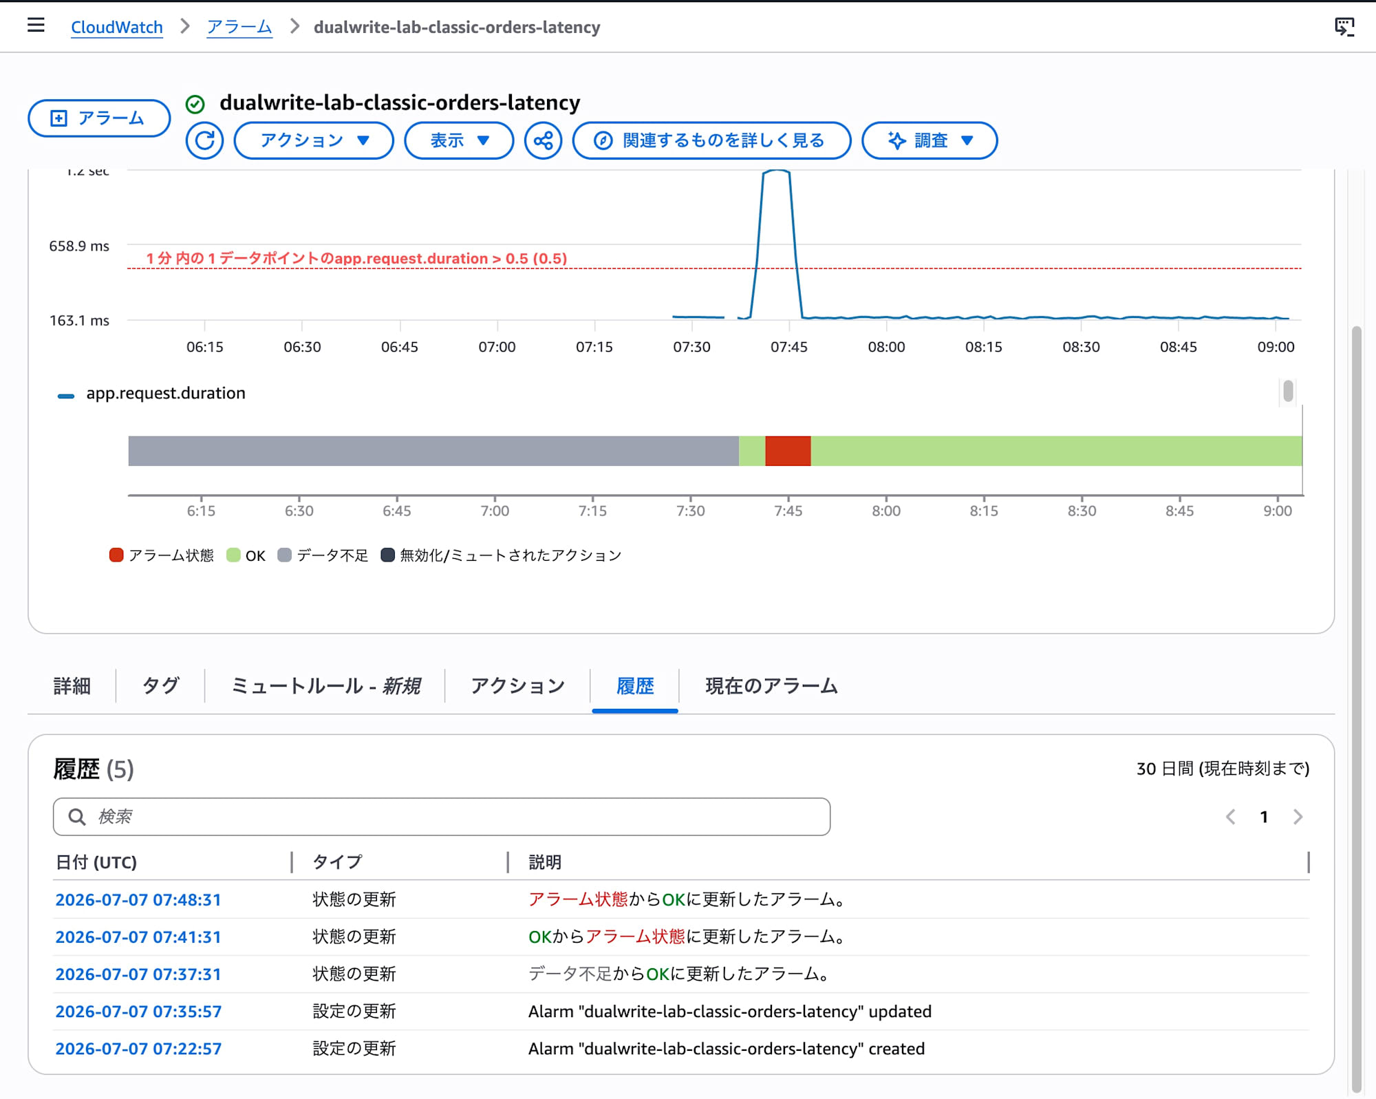The width and height of the screenshot is (1376, 1099).
Task: Open the 表示 dropdown button
Action: pos(459,140)
